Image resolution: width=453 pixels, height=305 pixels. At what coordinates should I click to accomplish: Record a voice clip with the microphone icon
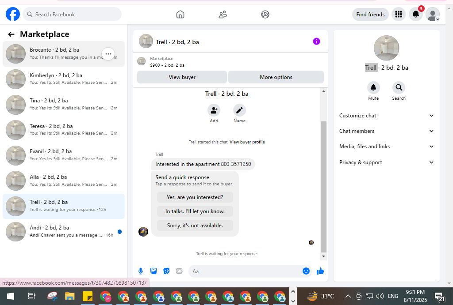(141, 271)
